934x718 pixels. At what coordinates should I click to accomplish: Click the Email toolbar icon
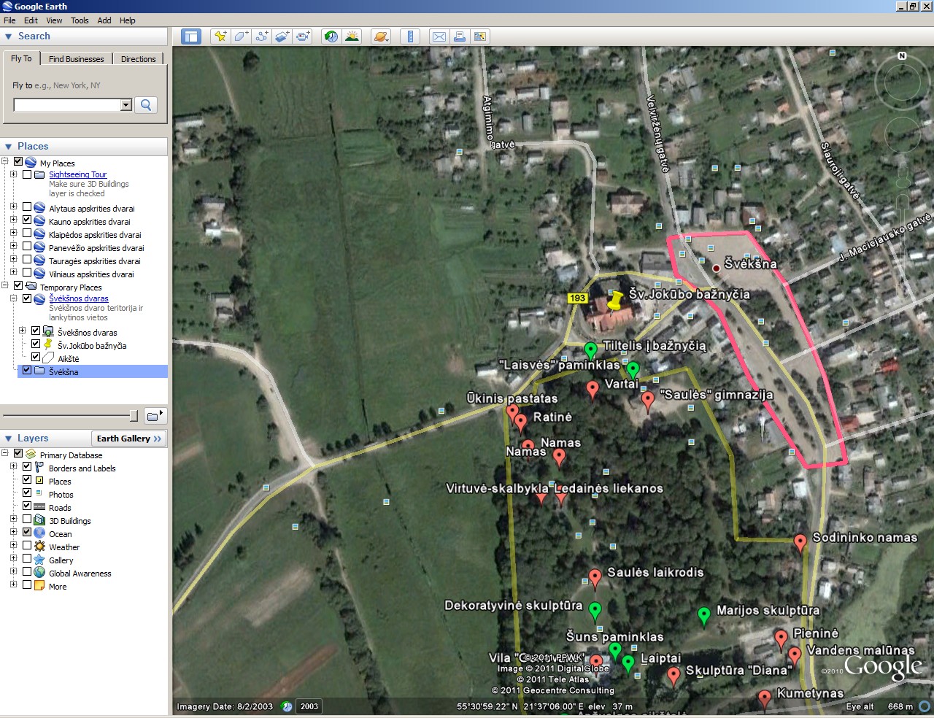coord(439,36)
